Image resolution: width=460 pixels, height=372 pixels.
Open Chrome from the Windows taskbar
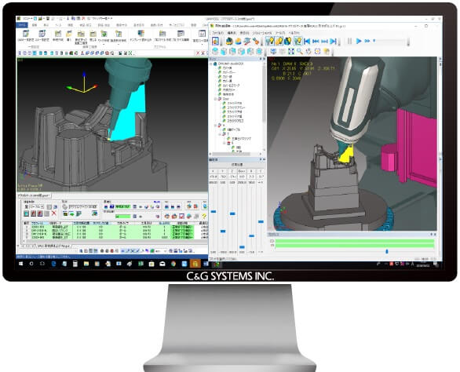[x=173, y=264]
